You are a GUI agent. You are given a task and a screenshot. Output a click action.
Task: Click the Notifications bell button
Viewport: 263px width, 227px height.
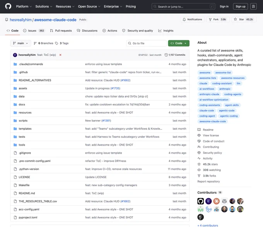[x=192, y=19]
